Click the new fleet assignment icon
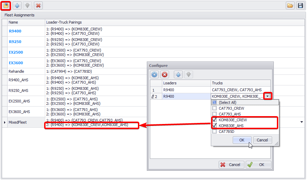307x180 pixels. (x=6, y=5)
